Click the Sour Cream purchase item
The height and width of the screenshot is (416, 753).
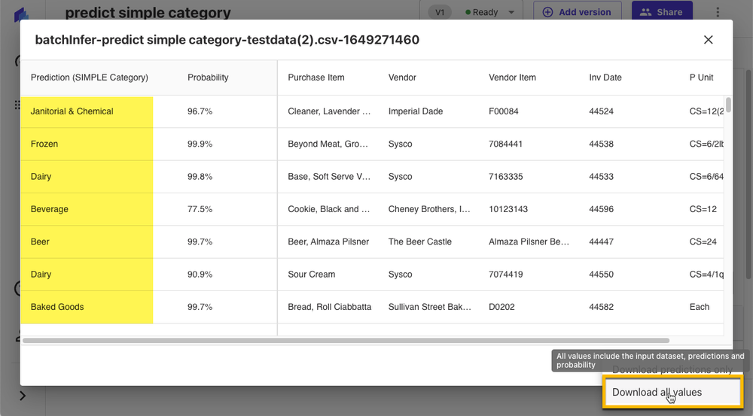pos(312,275)
